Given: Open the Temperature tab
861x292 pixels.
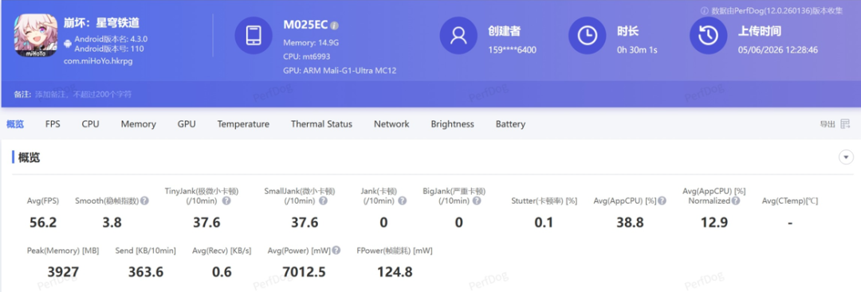Looking at the screenshot, I should pos(243,124).
